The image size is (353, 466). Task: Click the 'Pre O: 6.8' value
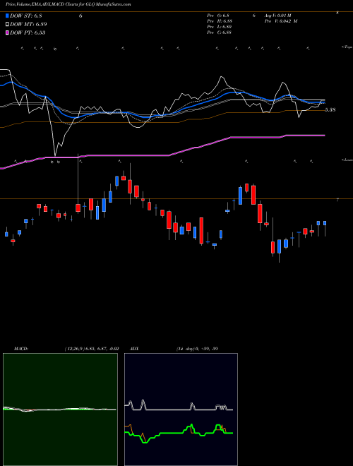point(218,16)
